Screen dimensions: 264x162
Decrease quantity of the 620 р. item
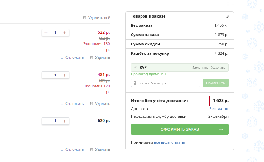[x=46, y=121]
